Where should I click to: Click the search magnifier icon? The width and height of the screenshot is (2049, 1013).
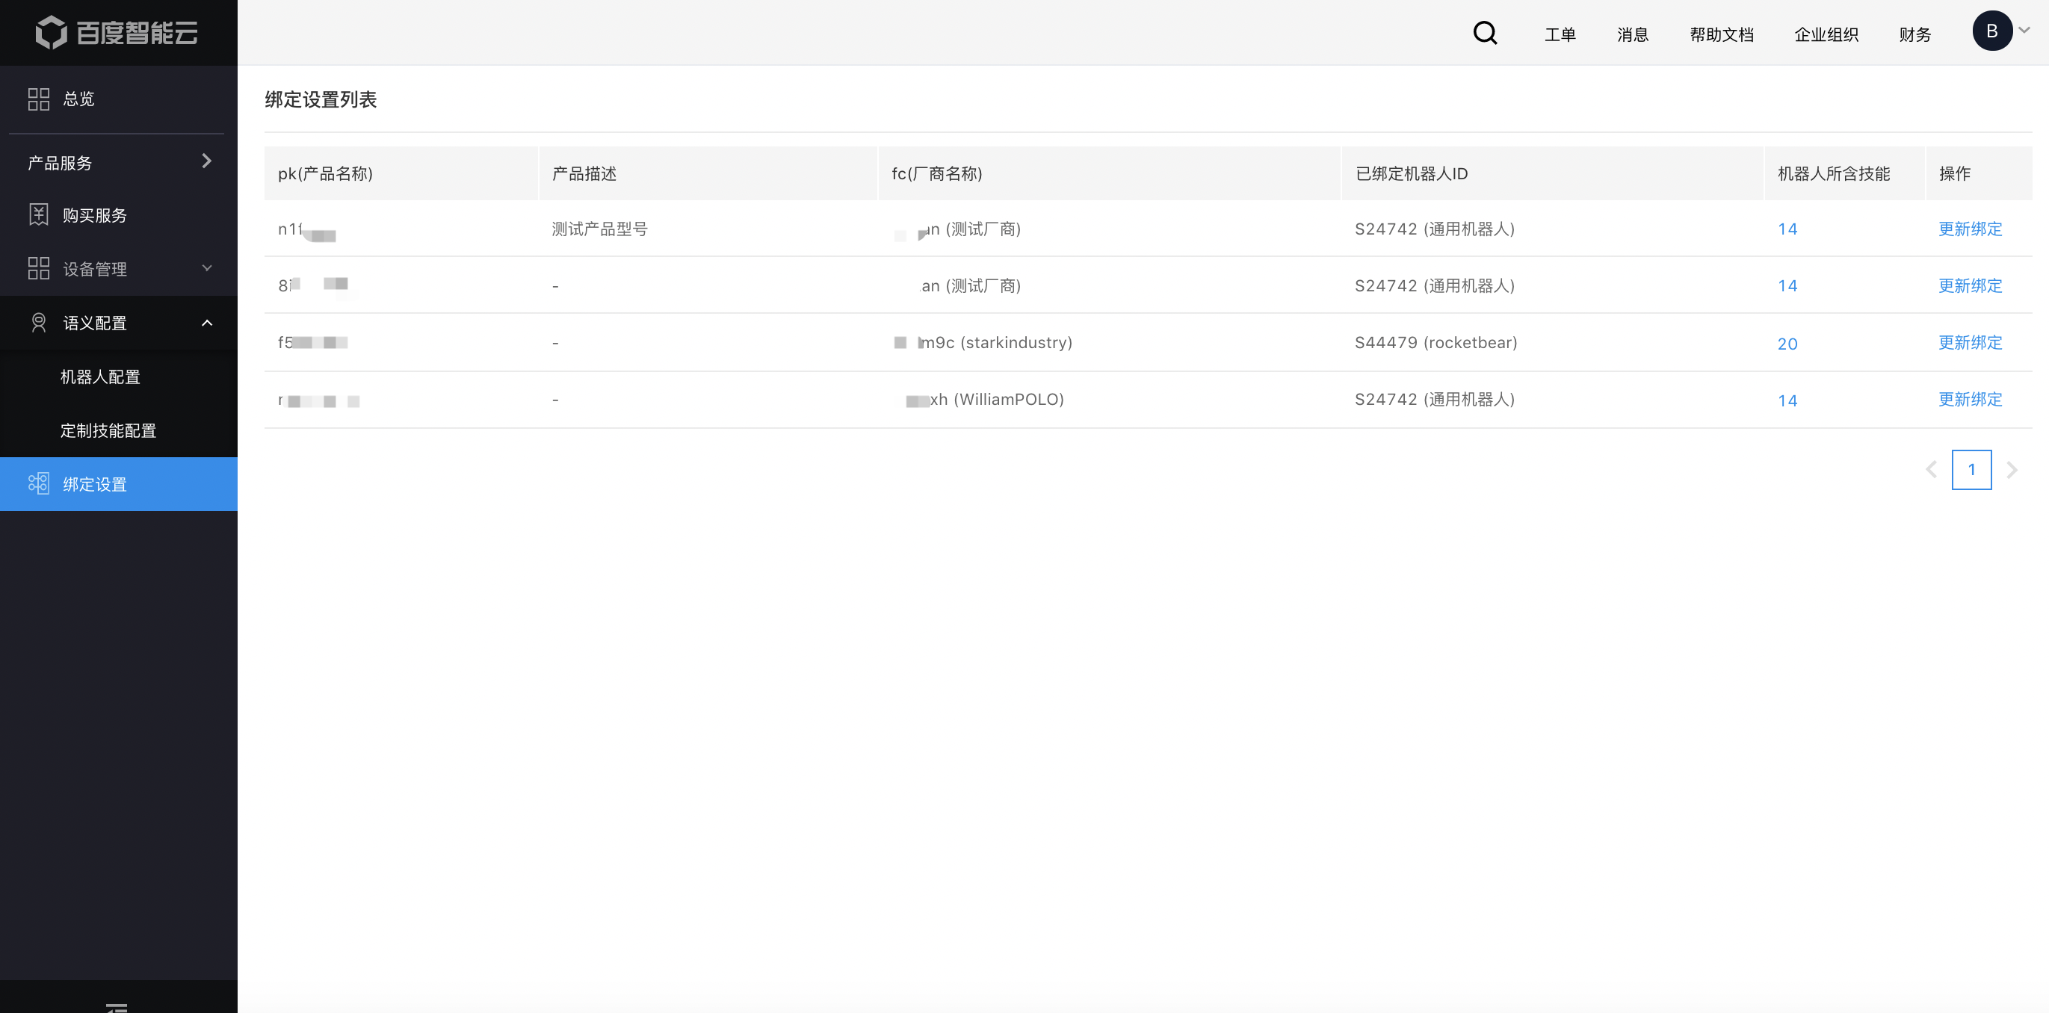point(1484,33)
